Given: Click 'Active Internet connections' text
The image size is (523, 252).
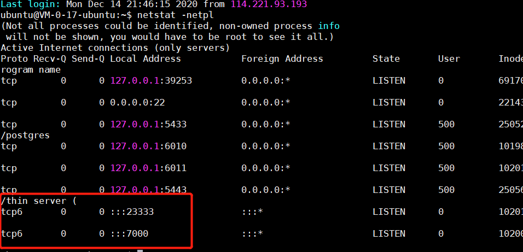Looking at the screenshot, I should tap(74, 48).
